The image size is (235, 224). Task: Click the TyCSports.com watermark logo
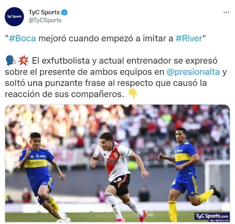(212, 216)
